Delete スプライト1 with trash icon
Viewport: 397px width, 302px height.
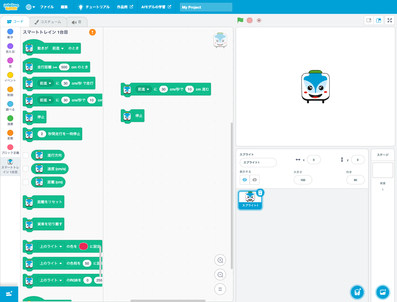pos(260,193)
